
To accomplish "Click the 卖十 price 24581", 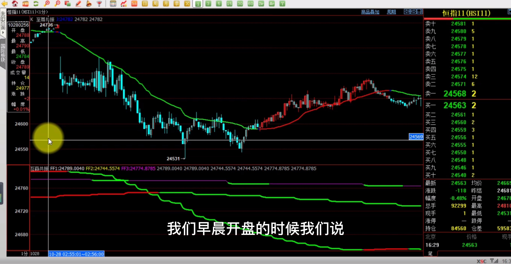I will coord(459,24).
